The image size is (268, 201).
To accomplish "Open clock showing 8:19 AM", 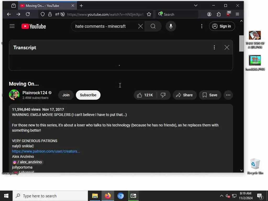I will [x=245, y=196].
